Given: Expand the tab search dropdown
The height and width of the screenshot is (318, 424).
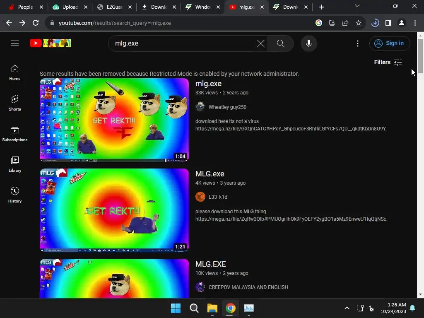Looking at the screenshot, I should click(x=357, y=6).
